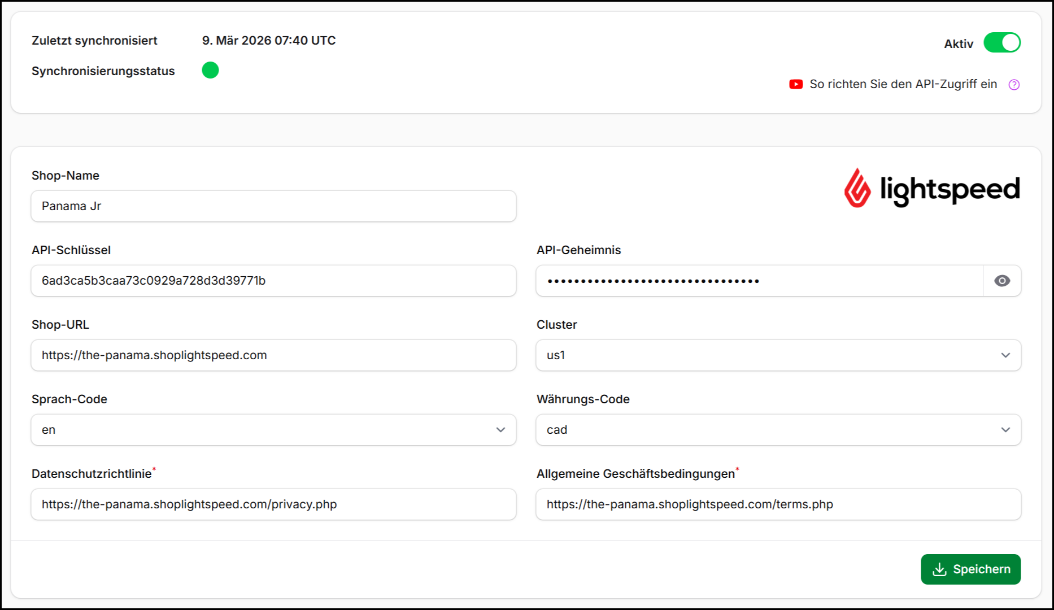Screen dimensions: 1054x610
Task: Focus the API-Schlüssel text field
Action: (x=273, y=281)
